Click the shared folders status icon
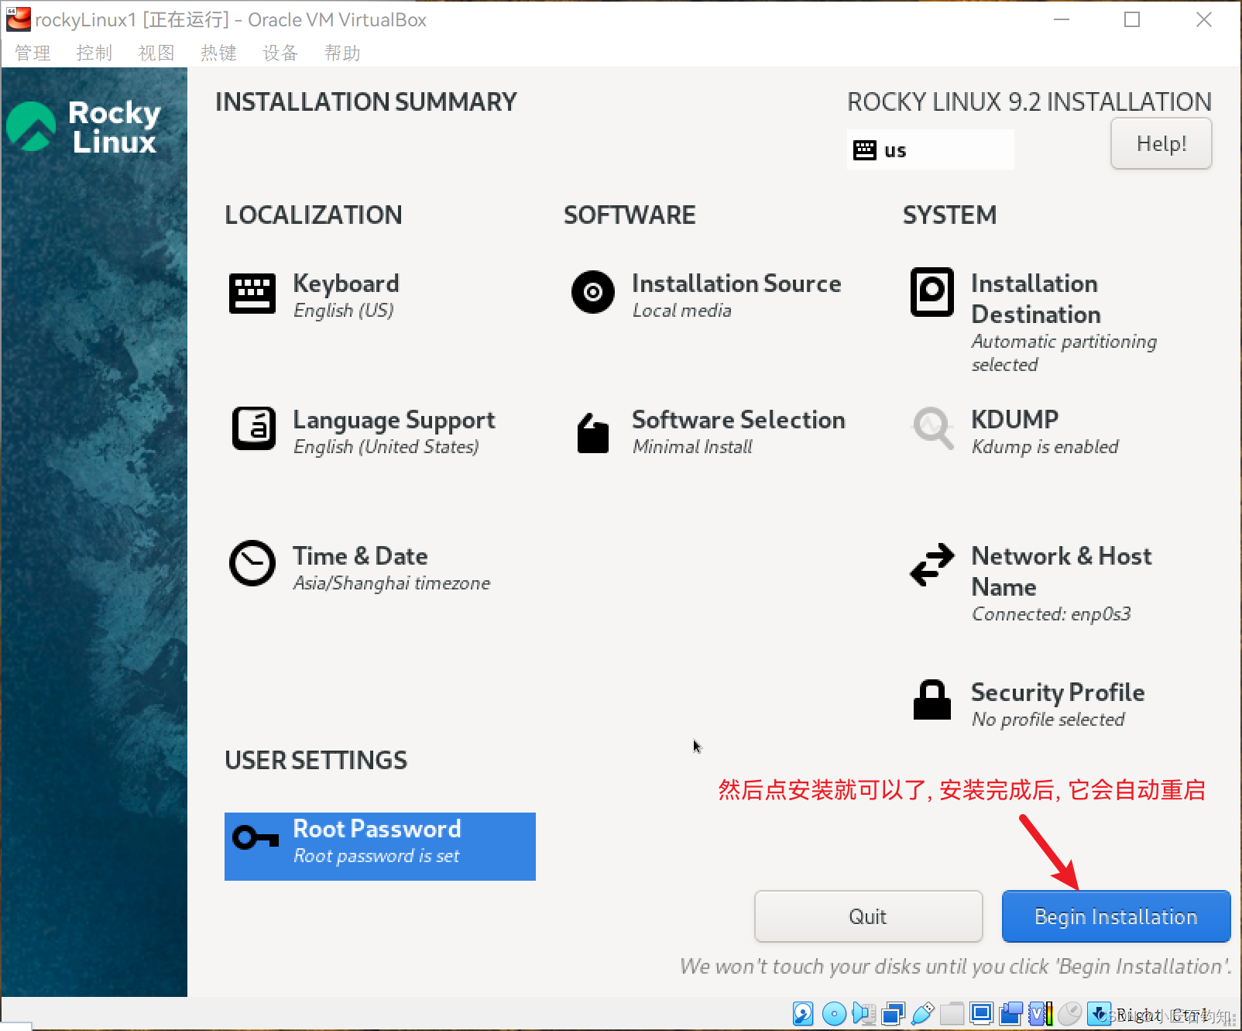1242x1031 pixels. coord(952,1013)
